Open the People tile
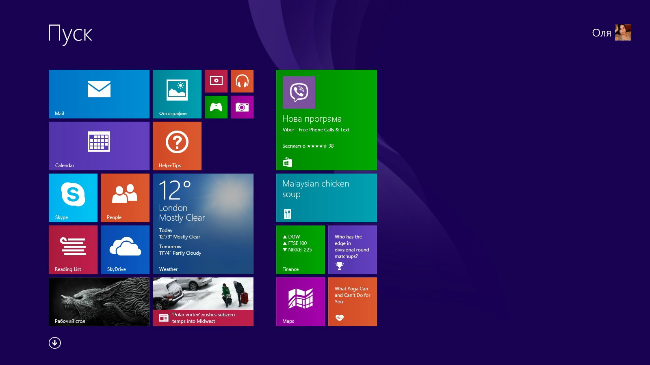Screen dimensions: 650x365 click(125, 198)
